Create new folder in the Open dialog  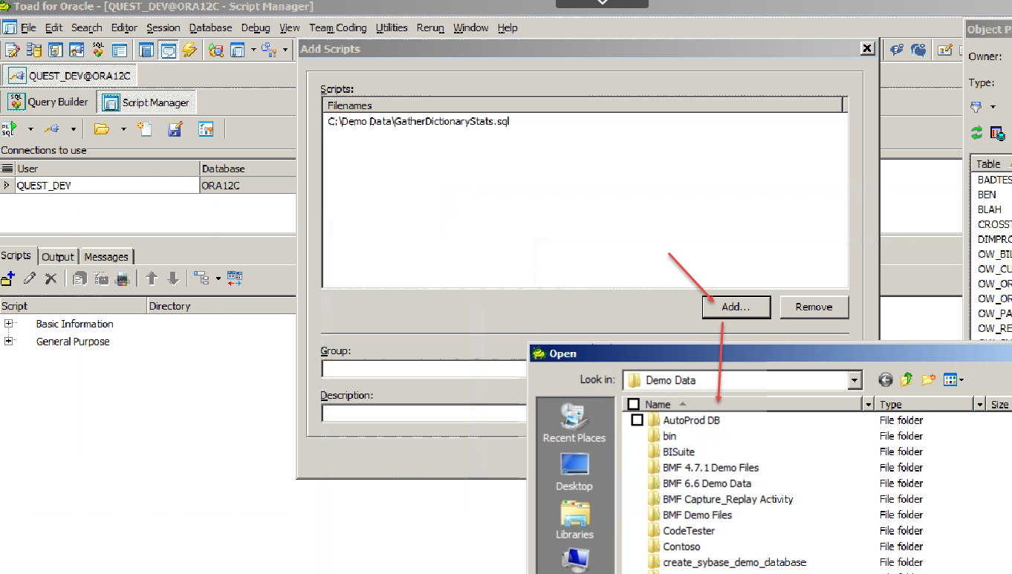[928, 380]
